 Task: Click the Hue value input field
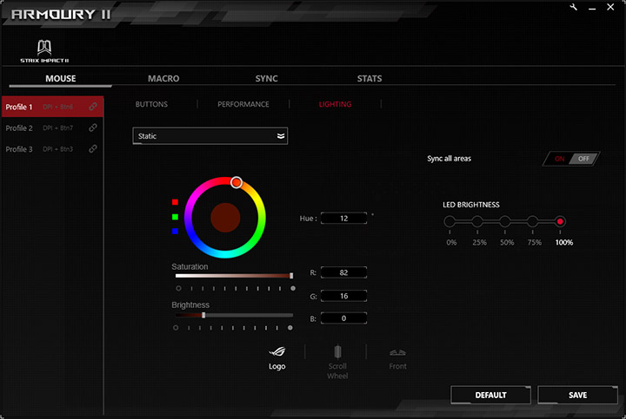click(343, 219)
